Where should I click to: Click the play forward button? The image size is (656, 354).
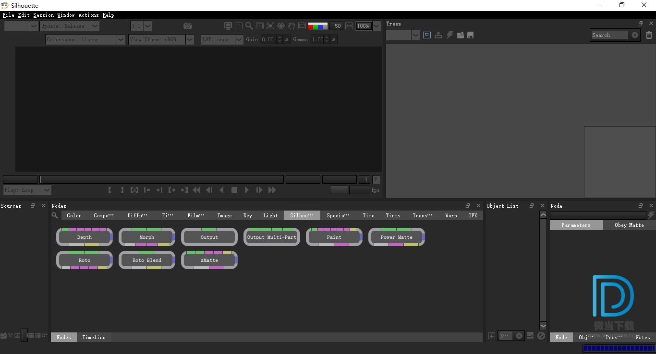pyautogui.click(x=246, y=190)
